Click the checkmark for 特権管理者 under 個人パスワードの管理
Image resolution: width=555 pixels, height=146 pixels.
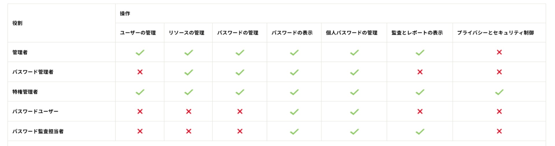354,92
